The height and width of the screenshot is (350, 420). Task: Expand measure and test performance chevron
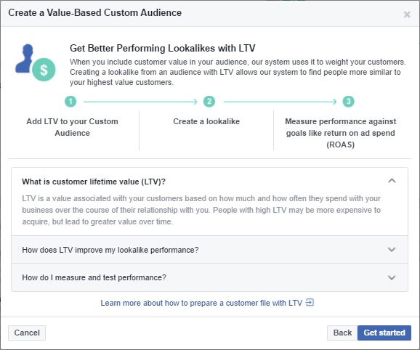click(x=392, y=277)
